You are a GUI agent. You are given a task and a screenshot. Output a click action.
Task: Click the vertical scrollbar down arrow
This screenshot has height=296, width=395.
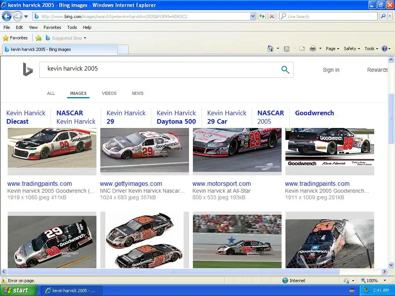391,265
